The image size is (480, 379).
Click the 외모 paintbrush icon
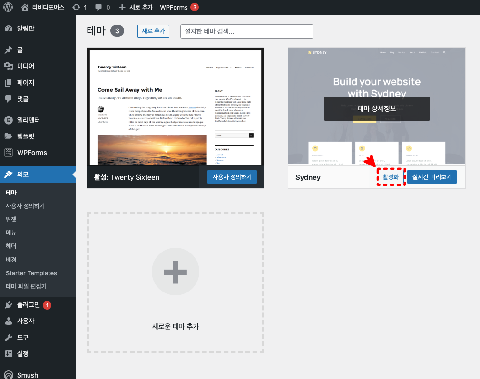9,174
